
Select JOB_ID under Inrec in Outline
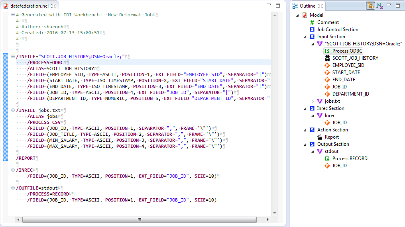(339, 123)
